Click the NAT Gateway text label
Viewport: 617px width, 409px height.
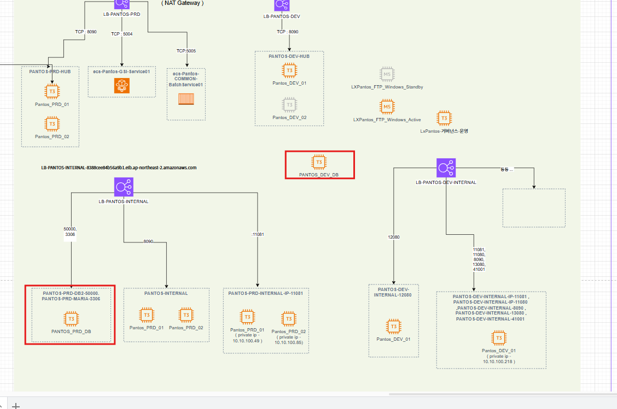[183, 3]
